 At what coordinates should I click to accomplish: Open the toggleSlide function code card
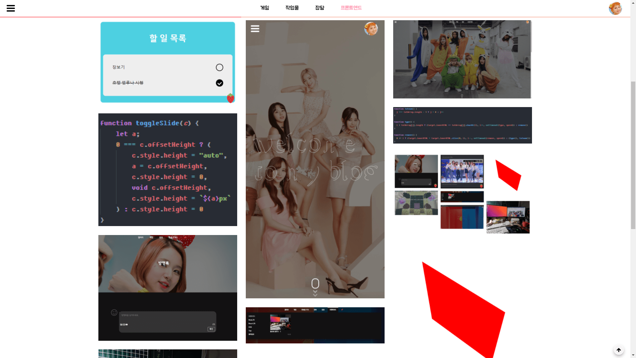click(x=168, y=170)
